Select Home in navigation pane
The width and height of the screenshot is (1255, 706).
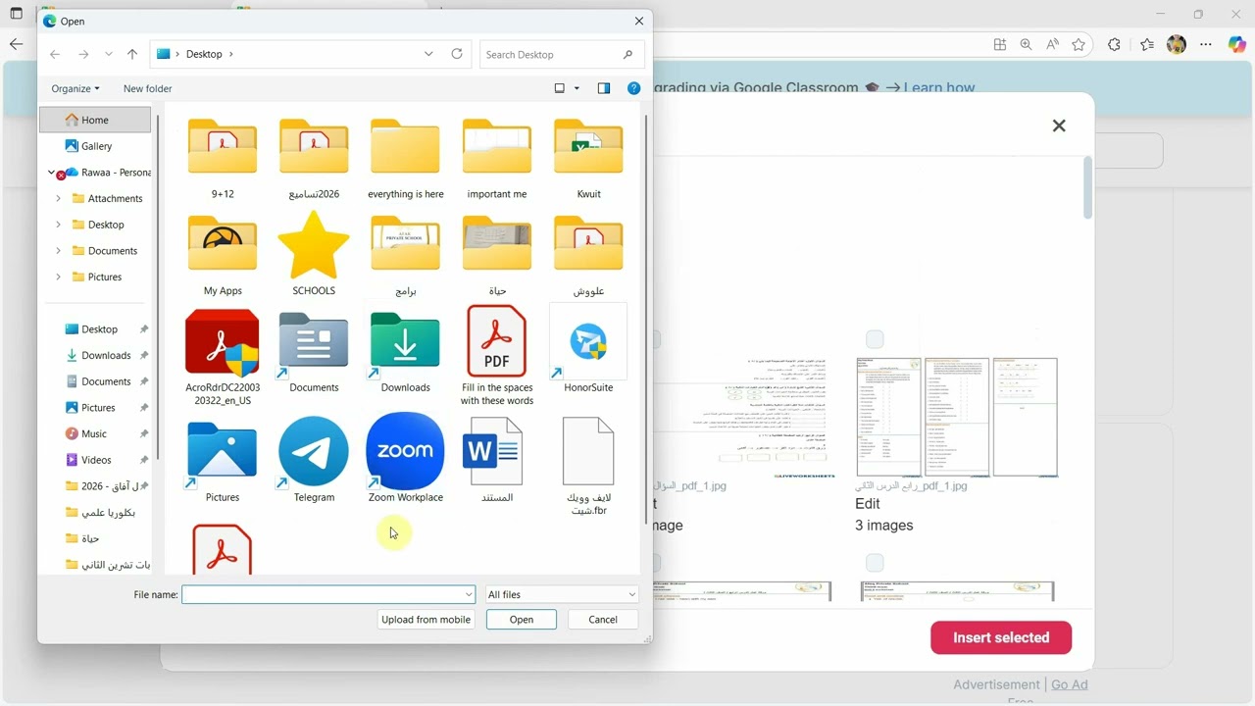95,120
